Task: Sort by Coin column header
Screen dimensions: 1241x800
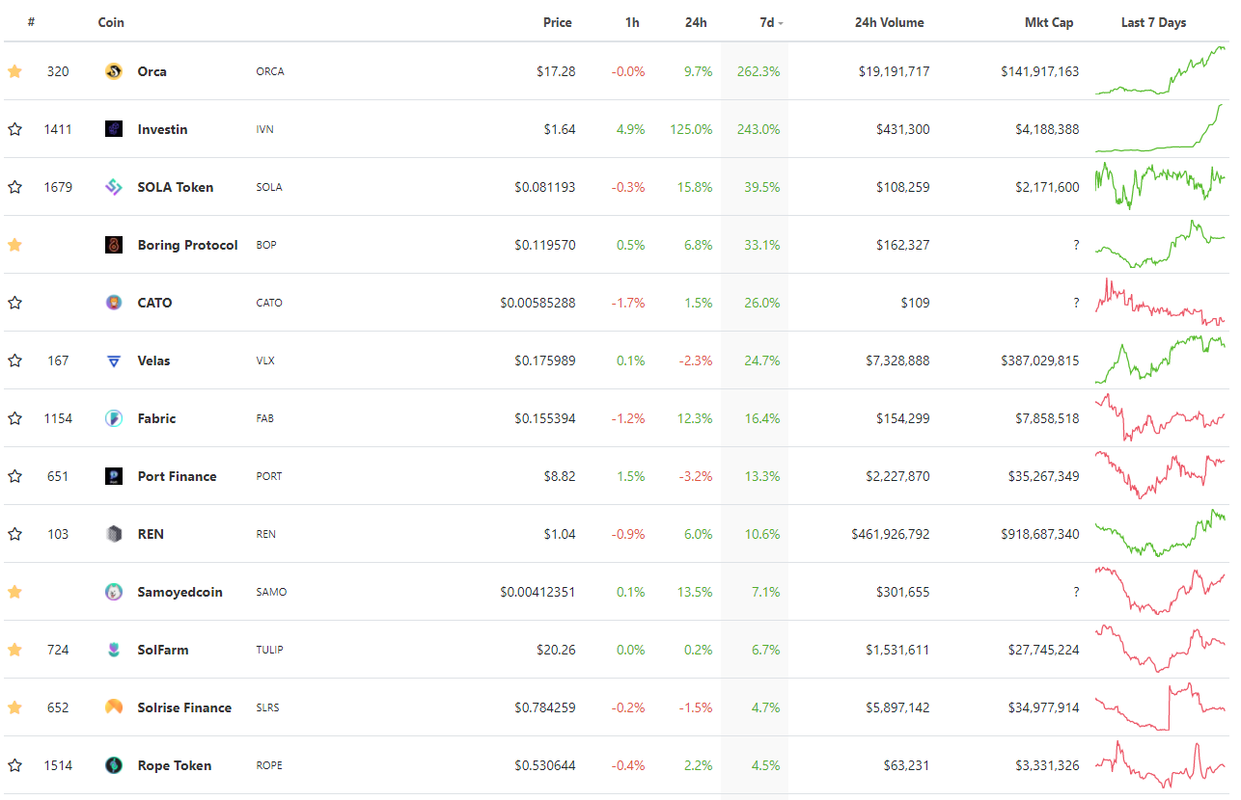Action: tap(111, 22)
